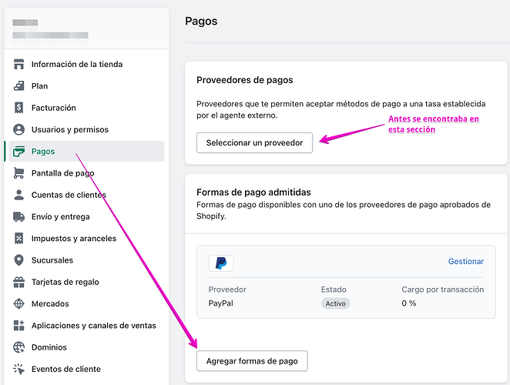The image size is (510, 385).
Task: Click Agregar formas de pago button
Action: [x=252, y=361]
